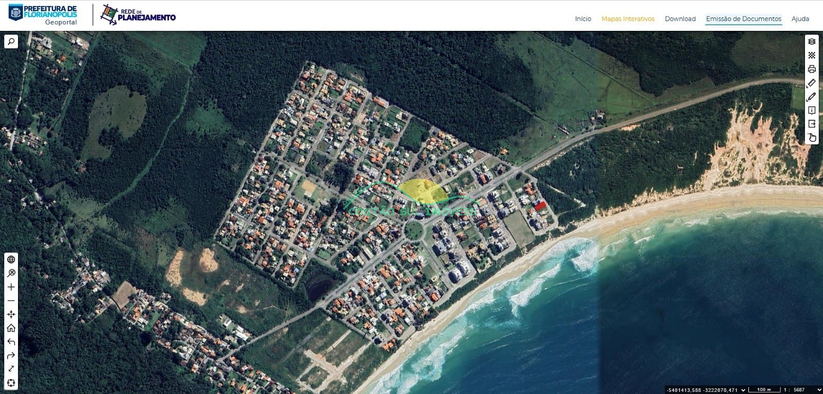Image resolution: width=823 pixels, height=394 pixels.
Task: Expand the coordinates dropdown arrow
Action: click(743, 390)
